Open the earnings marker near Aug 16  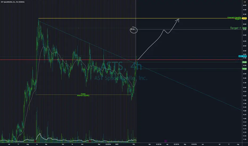pyautogui.click(x=35, y=141)
